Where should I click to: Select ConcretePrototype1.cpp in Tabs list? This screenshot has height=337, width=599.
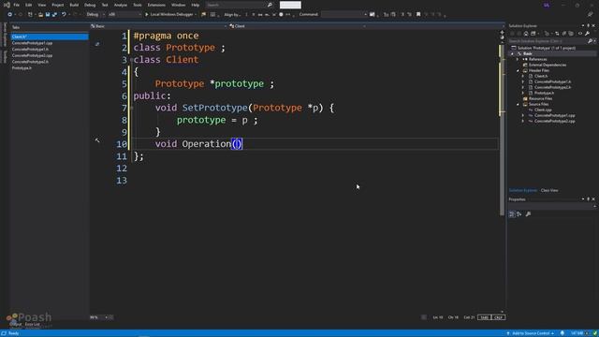tap(32, 43)
